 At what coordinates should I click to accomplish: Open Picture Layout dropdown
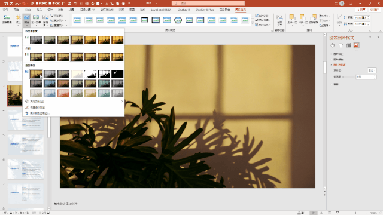[263, 25]
